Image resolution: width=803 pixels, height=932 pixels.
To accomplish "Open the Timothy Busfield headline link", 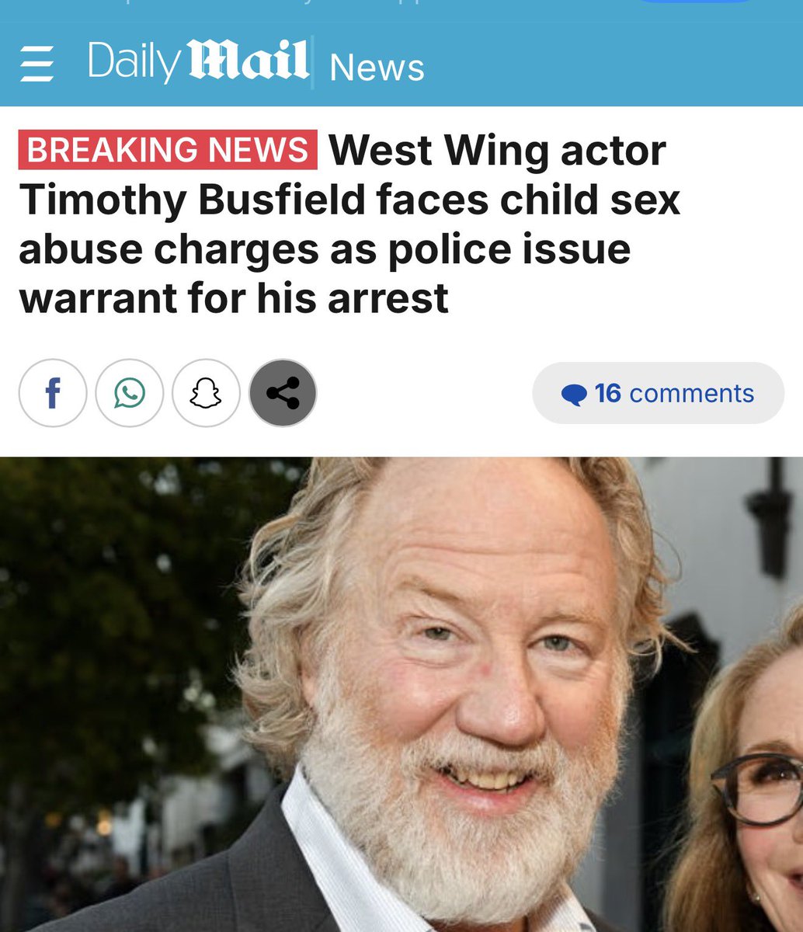I will click(349, 224).
